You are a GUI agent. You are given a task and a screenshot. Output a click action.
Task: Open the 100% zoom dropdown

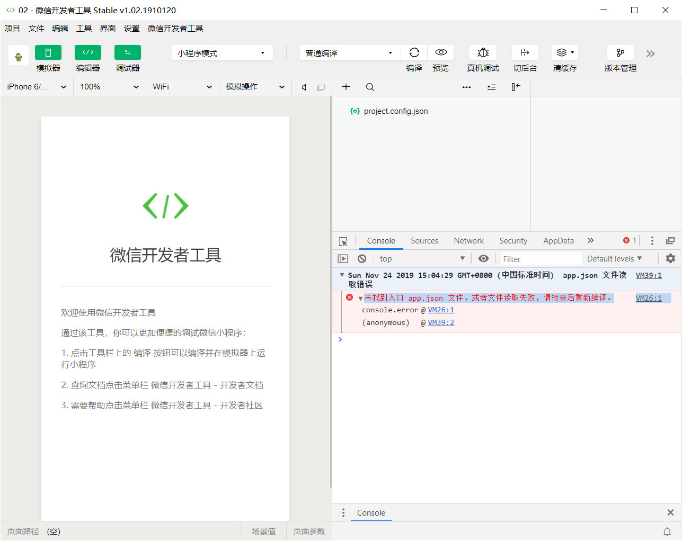click(x=109, y=87)
